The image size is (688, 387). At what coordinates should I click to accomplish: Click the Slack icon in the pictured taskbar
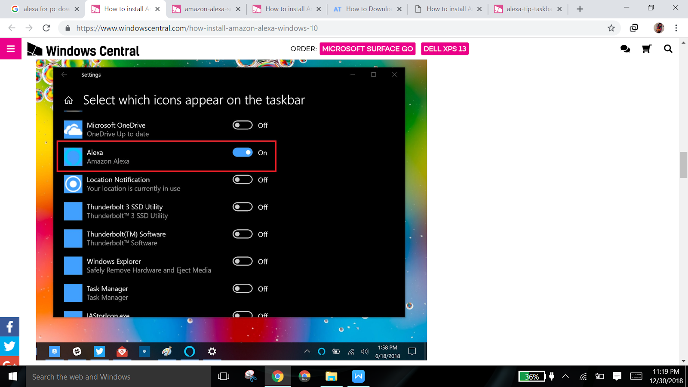click(77, 352)
